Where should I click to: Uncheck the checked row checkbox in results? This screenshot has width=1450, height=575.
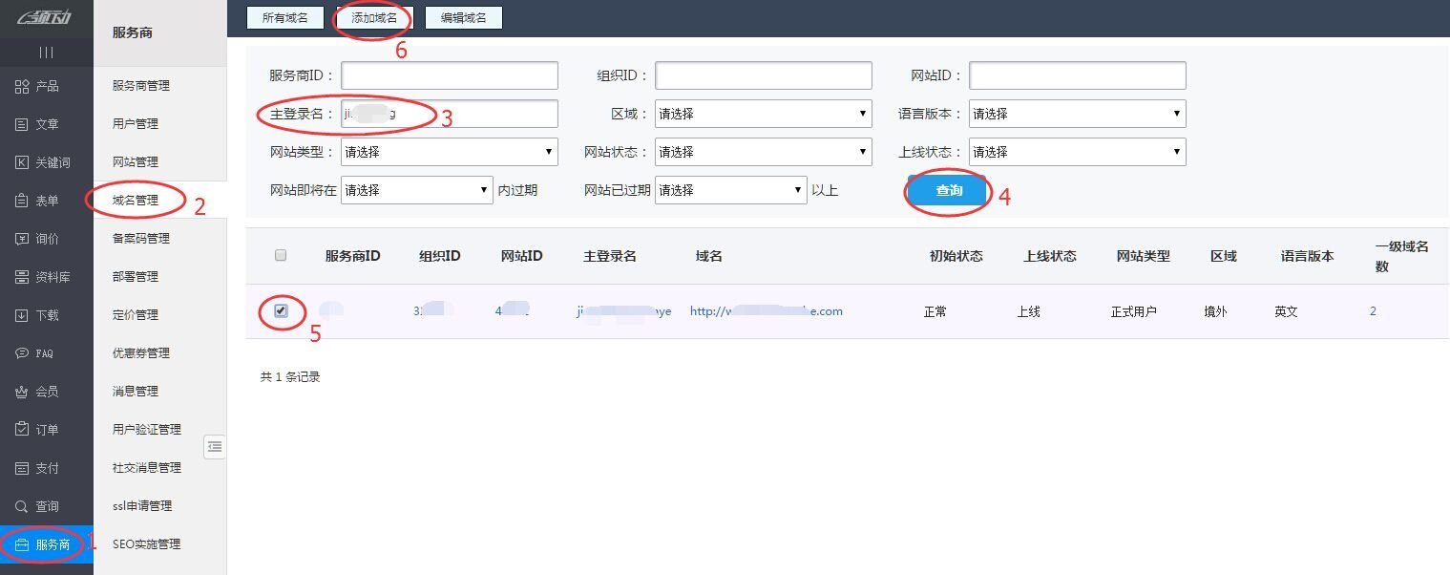[281, 311]
